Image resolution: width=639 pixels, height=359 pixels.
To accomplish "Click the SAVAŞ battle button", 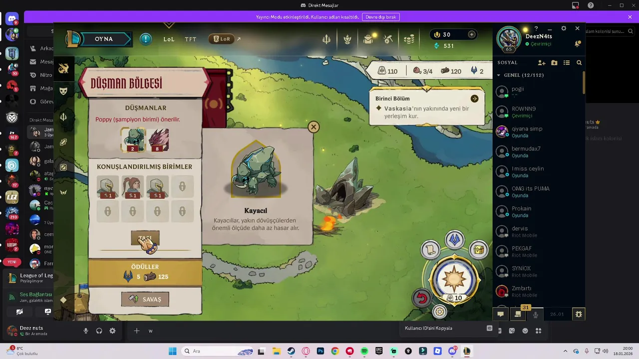I will click(145, 299).
